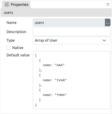Click the name: "ANA" line
112x114 pixels.
[x=53, y=65]
